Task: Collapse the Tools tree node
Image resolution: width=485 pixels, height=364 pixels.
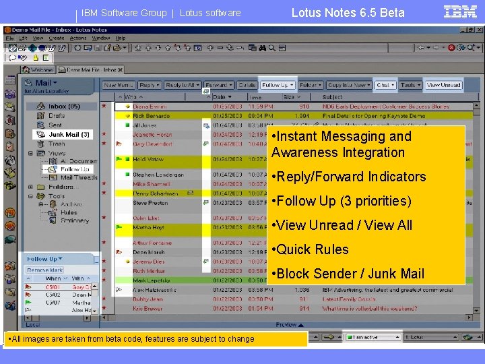Action: (30, 196)
